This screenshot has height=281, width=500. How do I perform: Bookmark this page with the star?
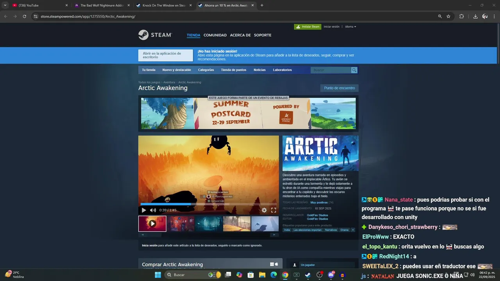point(448,16)
